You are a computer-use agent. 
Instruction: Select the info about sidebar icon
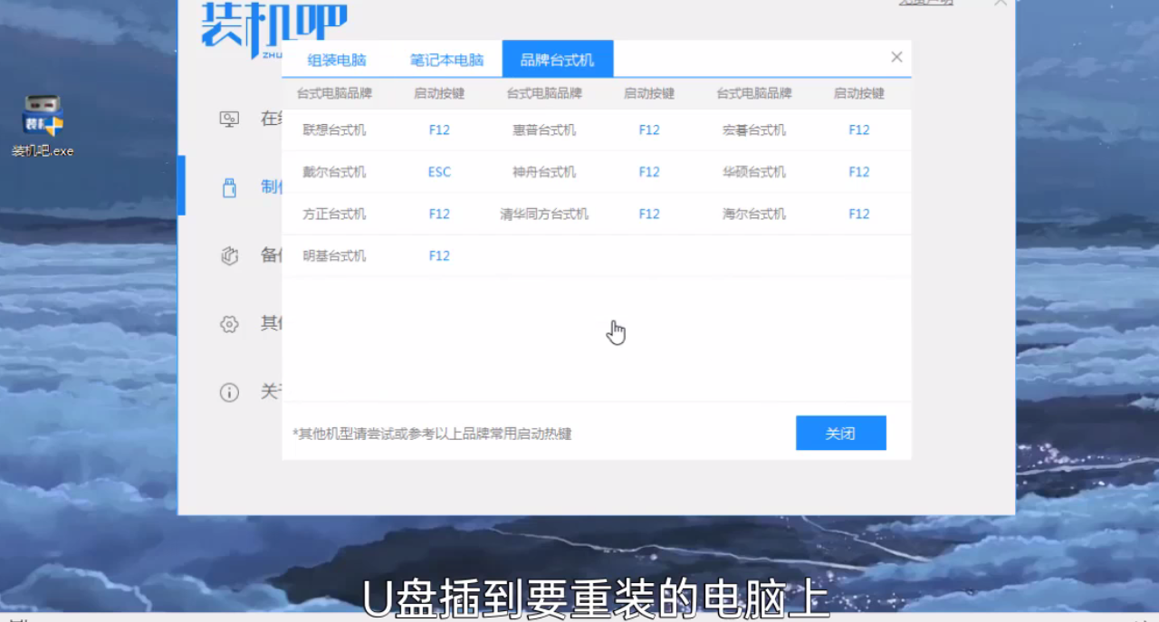tap(229, 392)
